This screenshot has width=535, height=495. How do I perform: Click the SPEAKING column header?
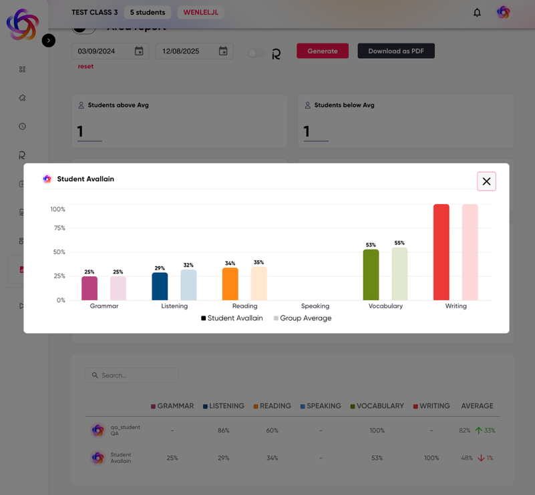point(321,406)
